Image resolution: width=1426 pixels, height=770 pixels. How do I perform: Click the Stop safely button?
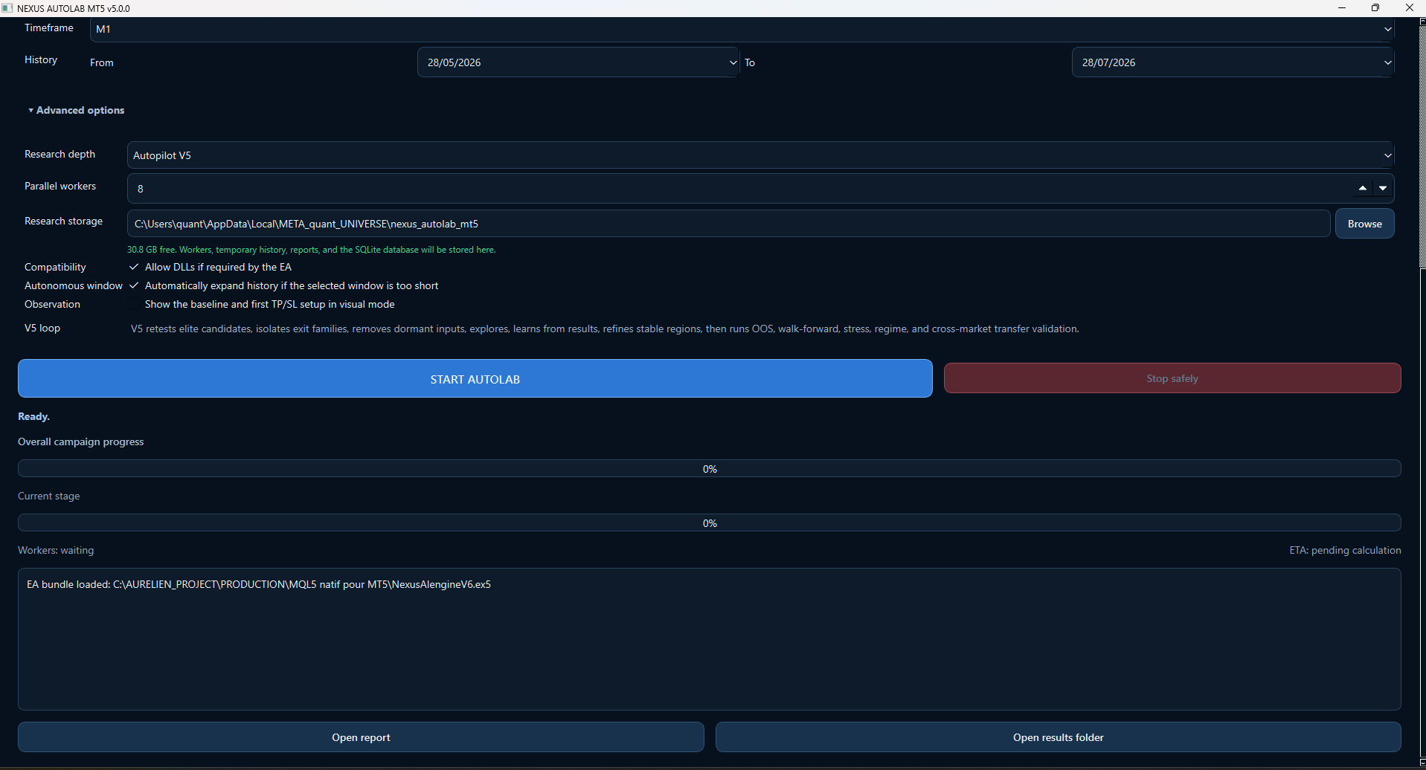click(1172, 378)
